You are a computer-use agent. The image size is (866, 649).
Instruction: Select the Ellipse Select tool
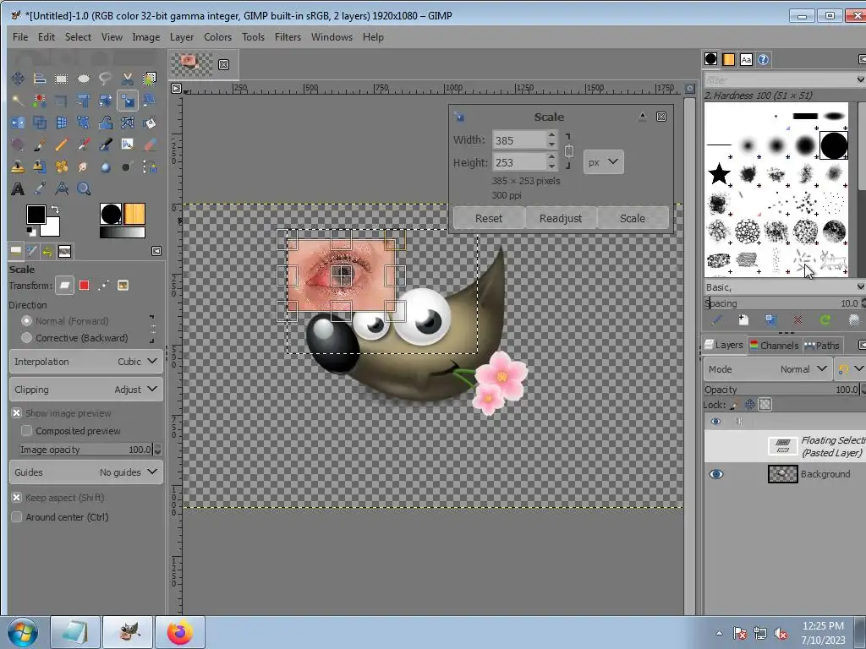pos(84,79)
